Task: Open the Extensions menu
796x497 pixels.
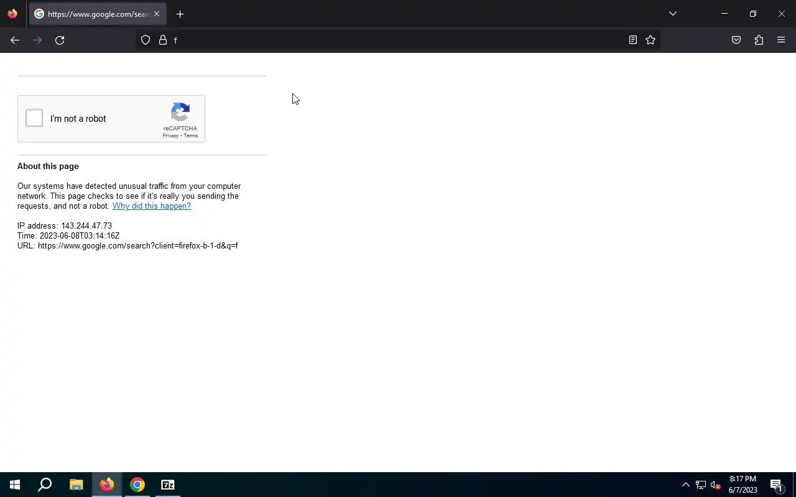Action: click(x=759, y=40)
